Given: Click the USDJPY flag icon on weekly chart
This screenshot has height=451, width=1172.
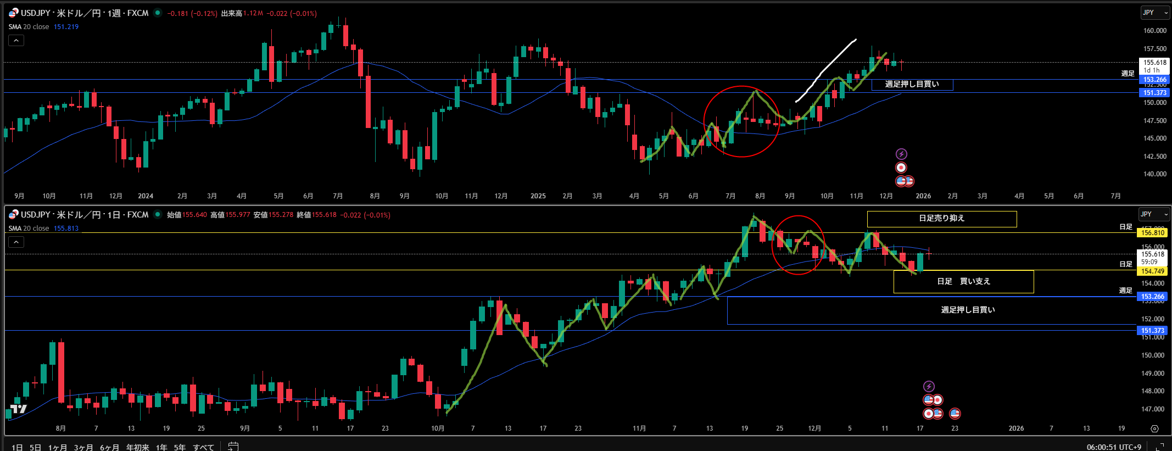Looking at the screenshot, I should pyautogui.click(x=13, y=13).
